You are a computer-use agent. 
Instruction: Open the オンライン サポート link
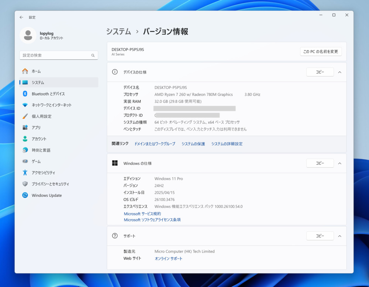point(169,259)
